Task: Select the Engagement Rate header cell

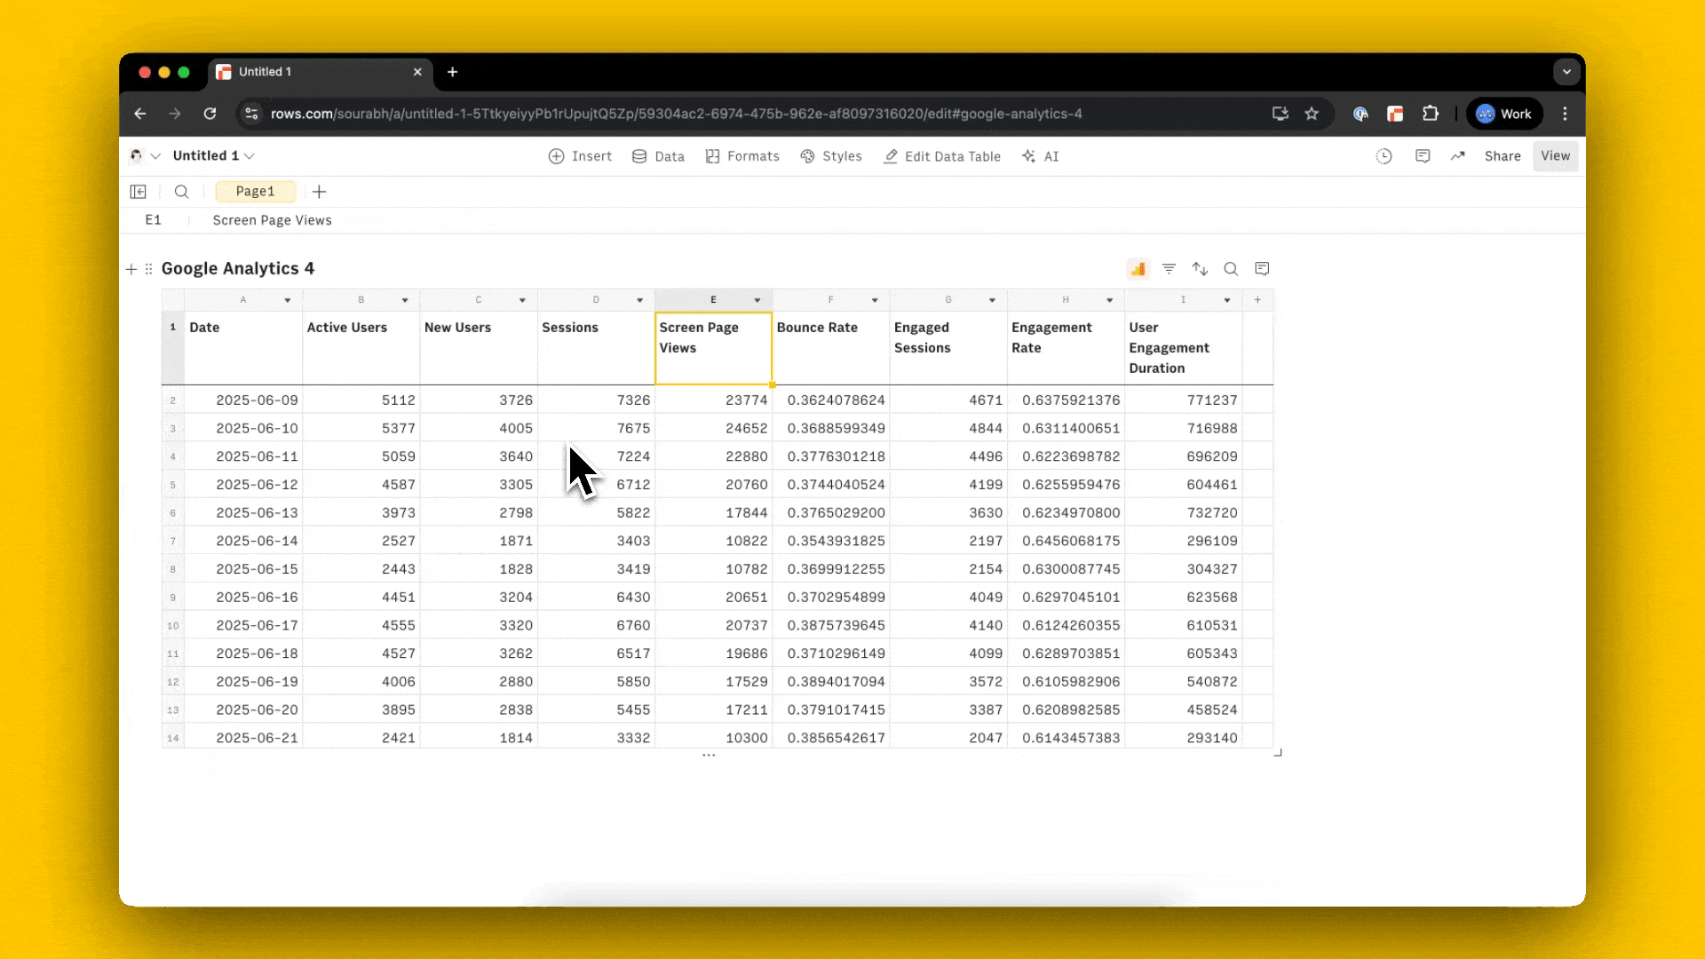Action: coord(1066,347)
